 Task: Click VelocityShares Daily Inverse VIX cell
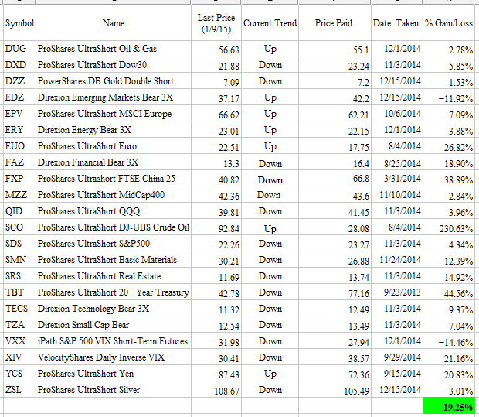[x=114, y=357]
